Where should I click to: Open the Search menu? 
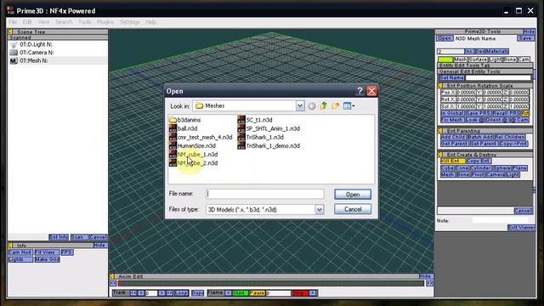(x=64, y=22)
